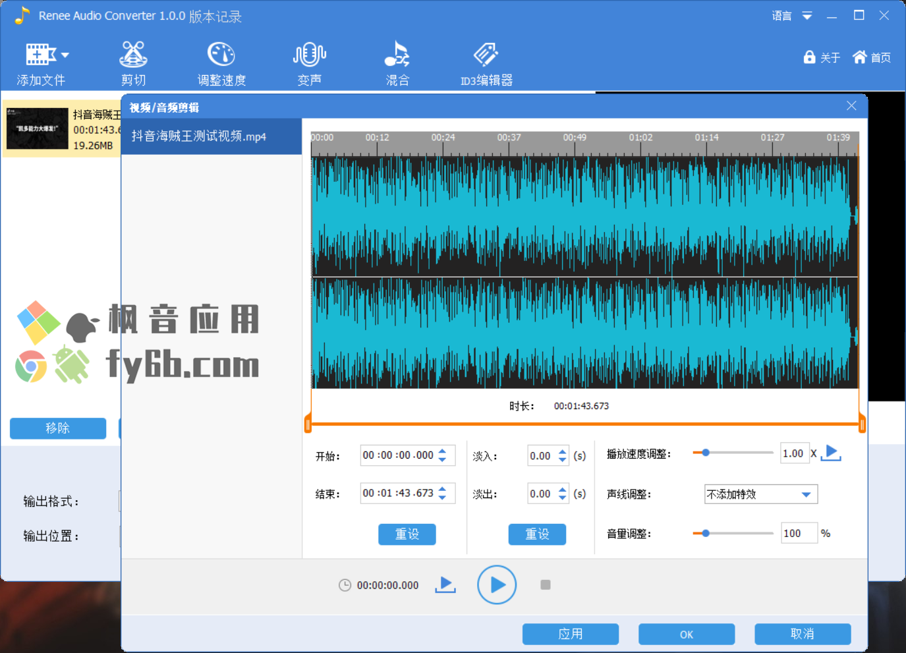This screenshot has height=653, width=906.
Task: Click the video thumbnail in main window
Action: pos(38,128)
